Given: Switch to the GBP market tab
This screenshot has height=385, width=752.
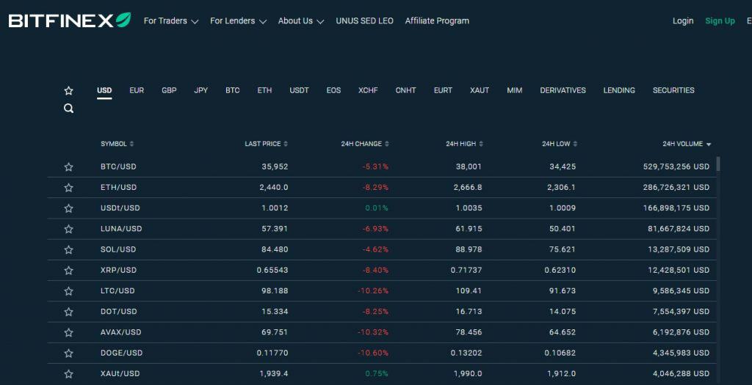Looking at the screenshot, I should [x=169, y=90].
